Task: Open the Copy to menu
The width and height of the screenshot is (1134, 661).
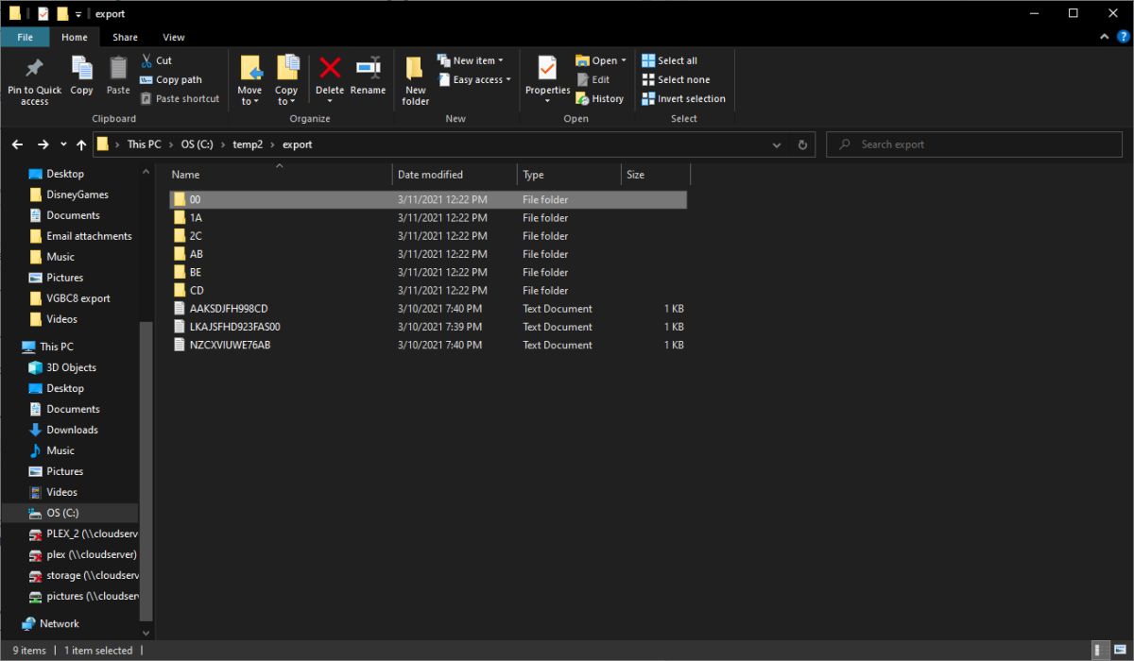Action: coord(286,80)
